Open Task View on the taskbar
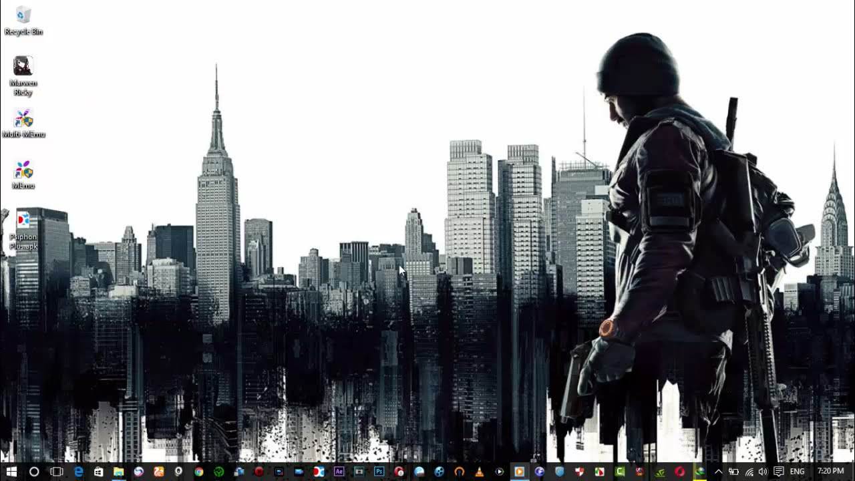The width and height of the screenshot is (855, 481). pyautogui.click(x=57, y=472)
